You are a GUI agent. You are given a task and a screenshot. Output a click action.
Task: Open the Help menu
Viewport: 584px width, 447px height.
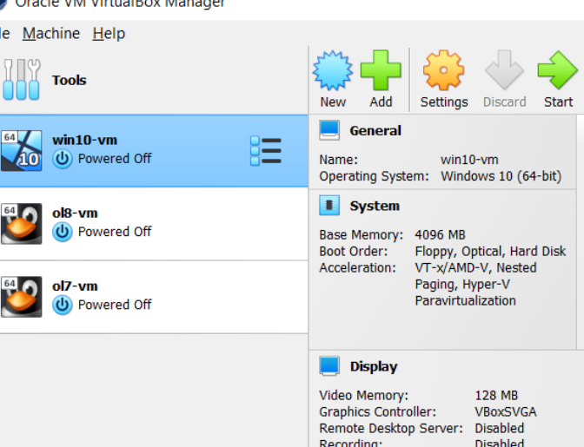(109, 34)
